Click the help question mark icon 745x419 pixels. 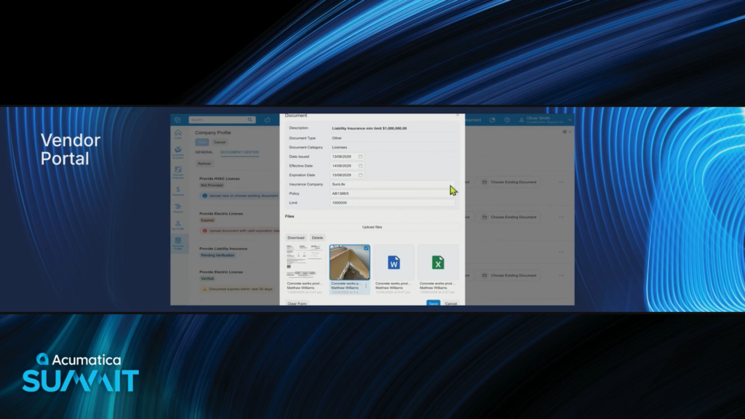point(506,120)
